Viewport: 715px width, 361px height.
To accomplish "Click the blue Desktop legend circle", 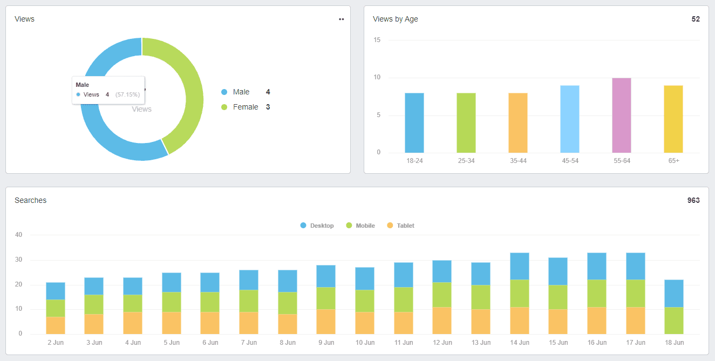I will [x=303, y=226].
